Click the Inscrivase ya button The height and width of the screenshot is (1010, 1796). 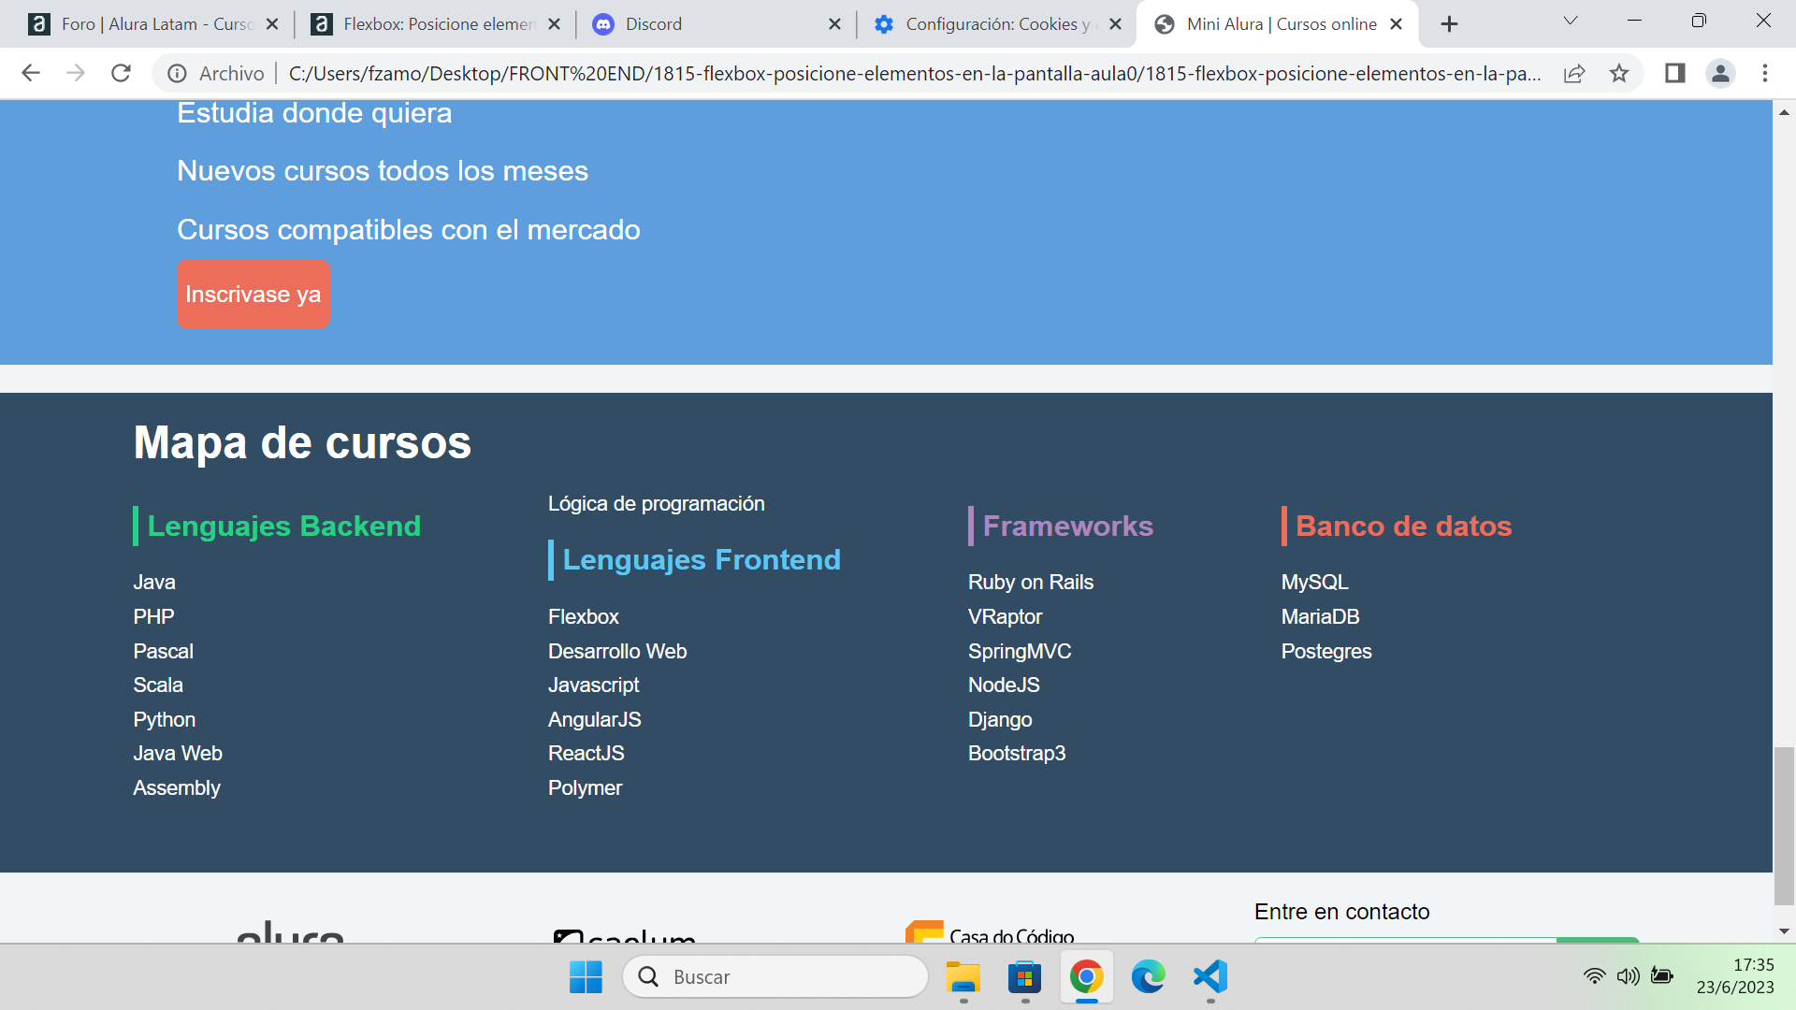pos(253,294)
